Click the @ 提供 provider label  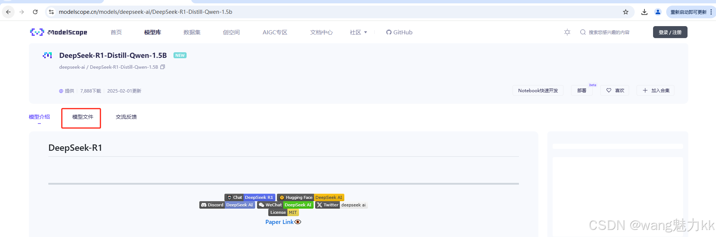click(x=67, y=91)
